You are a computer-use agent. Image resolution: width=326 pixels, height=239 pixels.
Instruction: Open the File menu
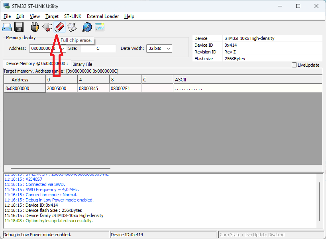[7, 16]
